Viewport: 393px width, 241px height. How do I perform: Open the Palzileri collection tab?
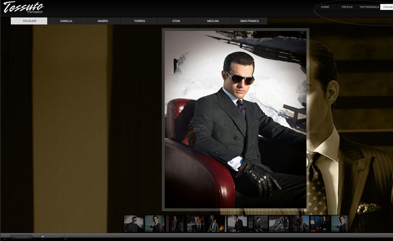pos(29,21)
